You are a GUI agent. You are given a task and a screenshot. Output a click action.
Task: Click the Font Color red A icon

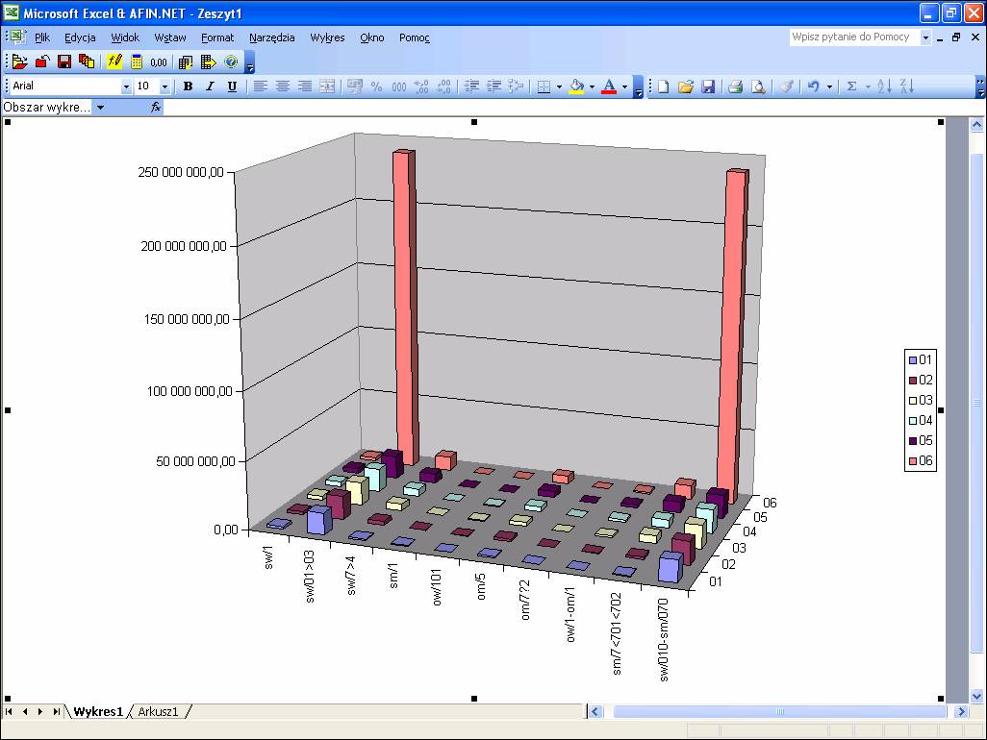pyautogui.click(x=609, y=86)
